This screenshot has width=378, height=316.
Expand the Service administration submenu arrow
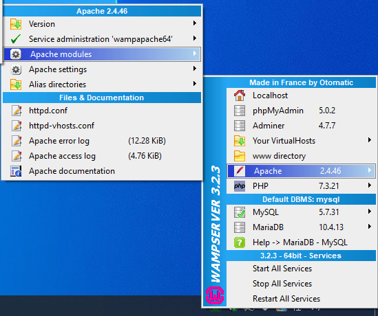point(195,38)
